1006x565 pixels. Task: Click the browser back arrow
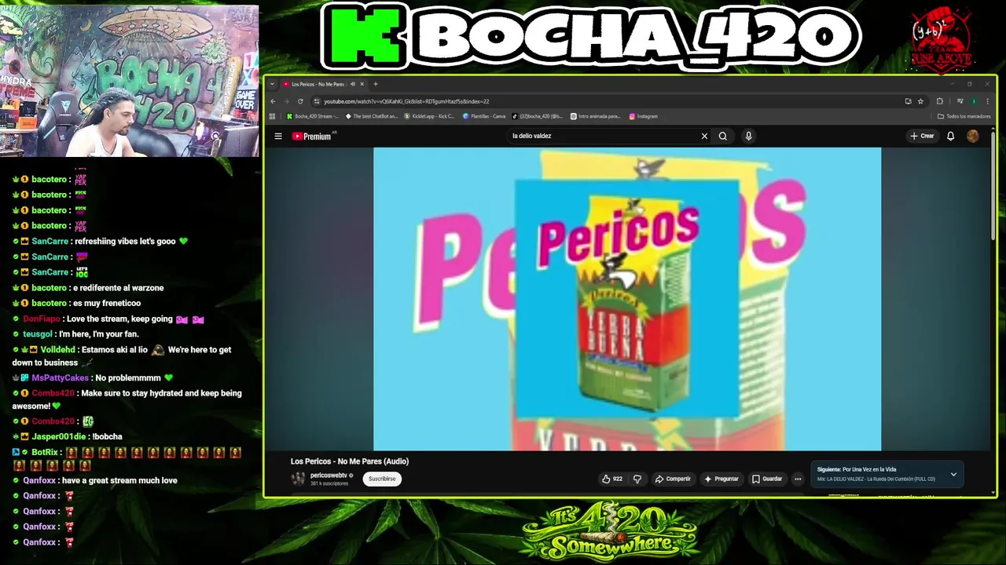click(x=273, y=101)
